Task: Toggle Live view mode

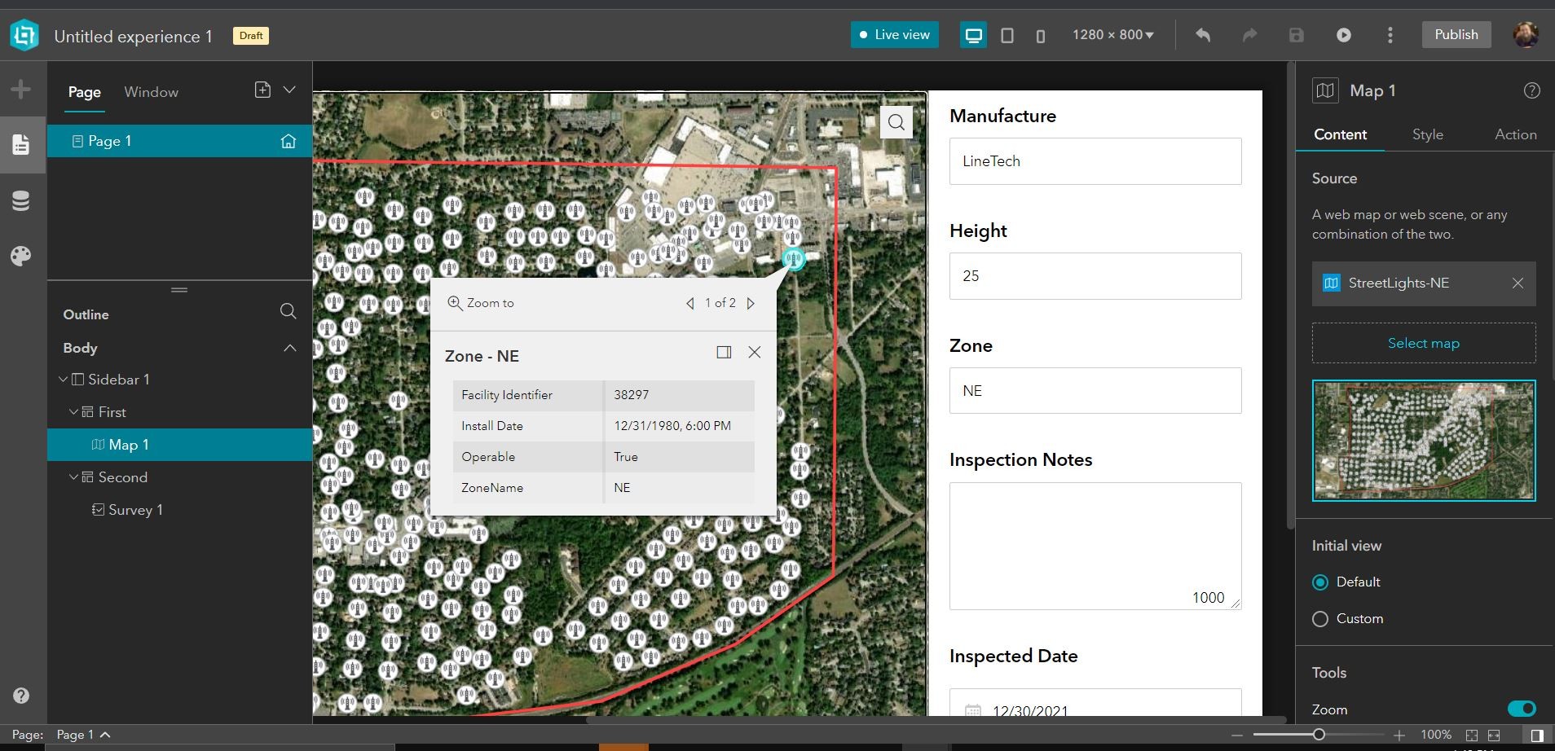Action: (x=895, y=35)
